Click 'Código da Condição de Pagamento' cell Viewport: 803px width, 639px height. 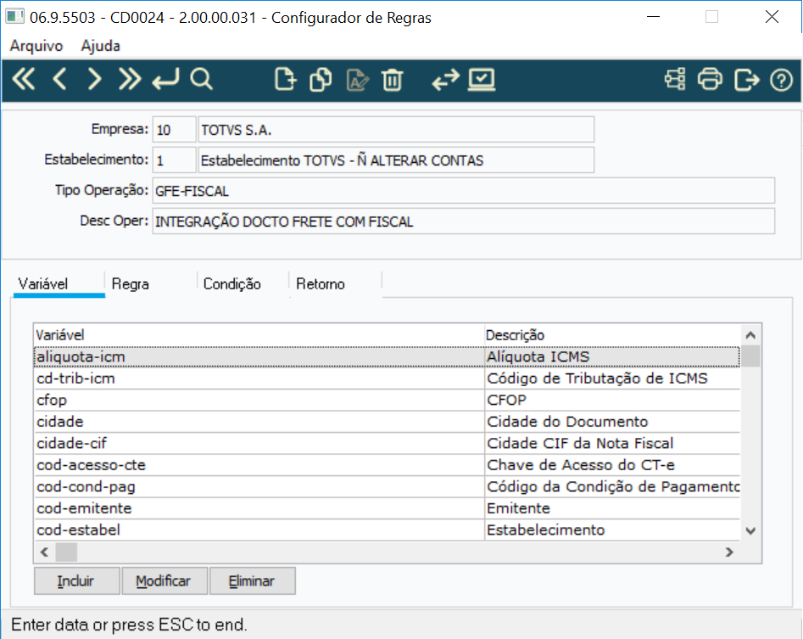tap(612, 487)
